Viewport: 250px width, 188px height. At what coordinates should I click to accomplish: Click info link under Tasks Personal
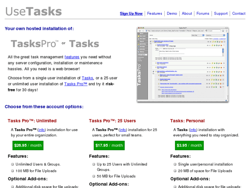193,130
